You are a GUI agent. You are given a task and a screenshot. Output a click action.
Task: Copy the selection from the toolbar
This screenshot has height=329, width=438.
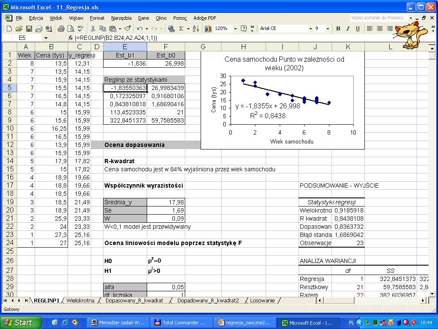point(103,29)
